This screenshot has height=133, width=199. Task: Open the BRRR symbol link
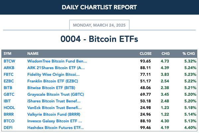coord(9,114)
